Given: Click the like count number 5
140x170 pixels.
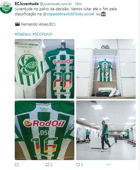Looking at the screenshot, I should click(x=82, y=165).
